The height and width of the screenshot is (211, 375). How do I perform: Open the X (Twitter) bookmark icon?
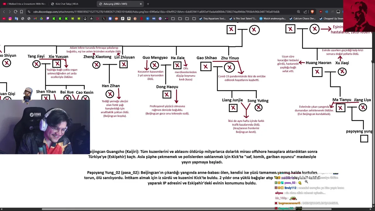[104, 18]
